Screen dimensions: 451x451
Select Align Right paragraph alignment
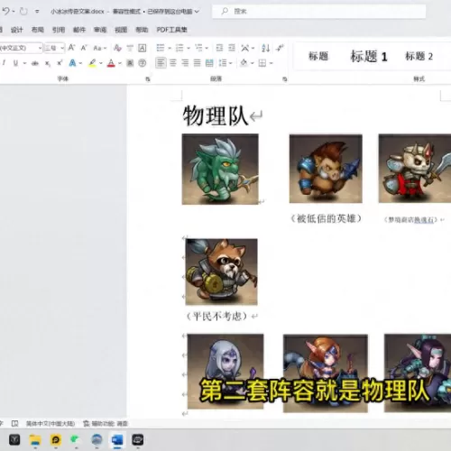[185, 63]
